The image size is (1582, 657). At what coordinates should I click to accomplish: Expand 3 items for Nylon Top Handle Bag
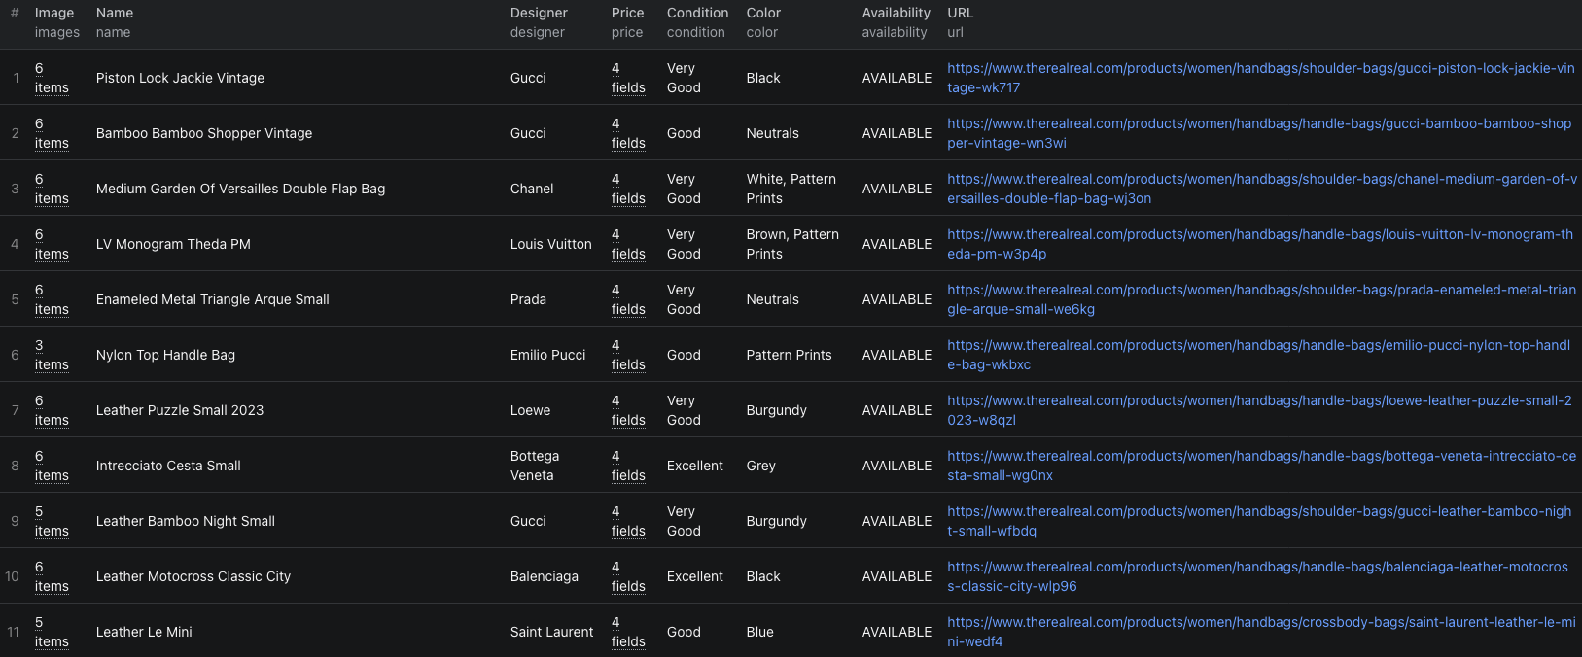pos(52,355)
